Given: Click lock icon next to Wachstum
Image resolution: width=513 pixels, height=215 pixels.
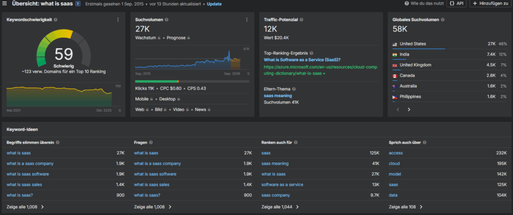Looking at the screenshot, I should [159, 38].
